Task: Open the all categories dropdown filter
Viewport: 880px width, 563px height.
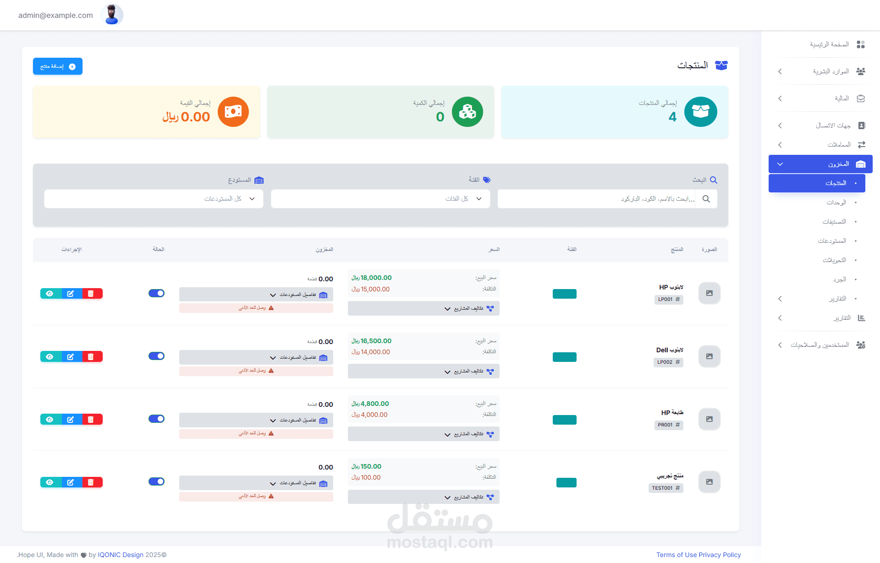Action: [380, 199]
